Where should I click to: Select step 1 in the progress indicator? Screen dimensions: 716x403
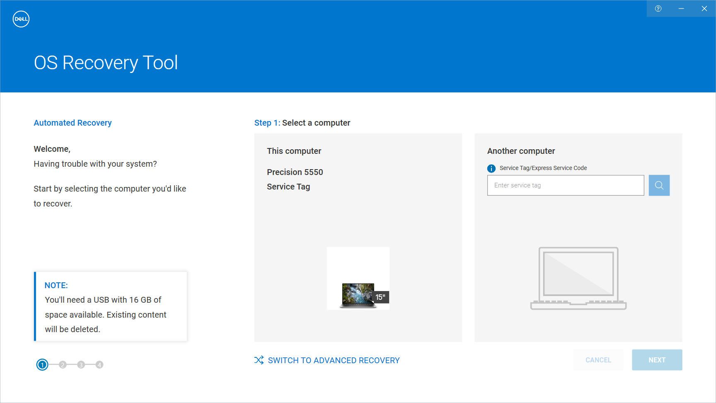pyautogui.click(x=42, y=365)
